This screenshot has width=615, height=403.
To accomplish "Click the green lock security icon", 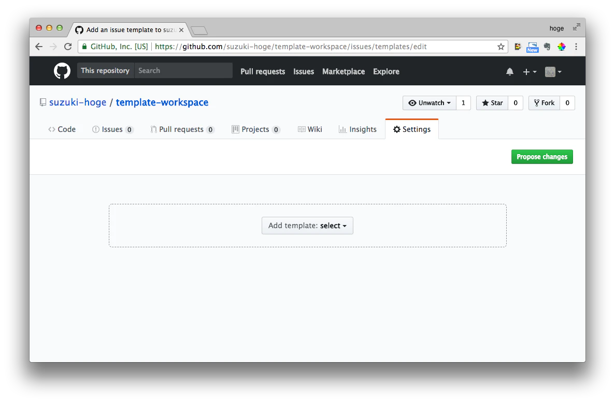I will [84, 47].
